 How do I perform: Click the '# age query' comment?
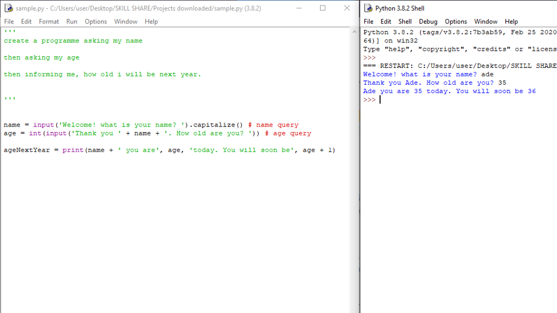(x=288, y=134)
